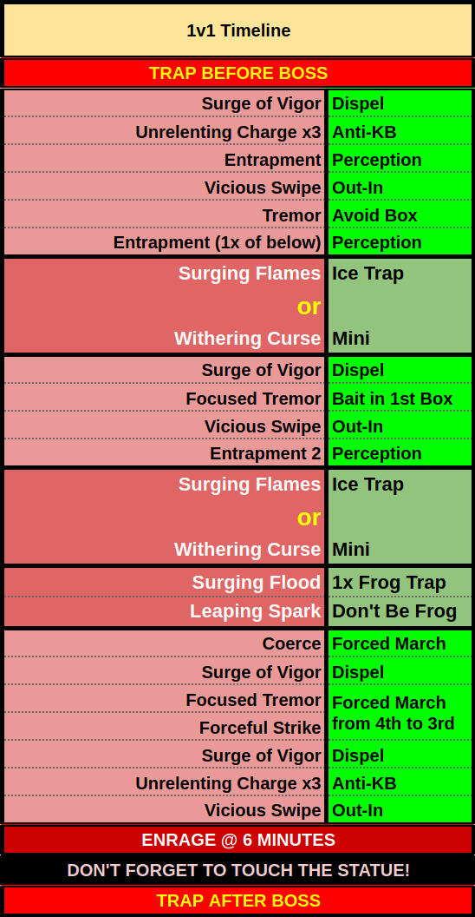Click the ENRAGE @ 6 MINUTES banner
The height and width of the screenshot is (917, 475).
(x=238, y=840)
